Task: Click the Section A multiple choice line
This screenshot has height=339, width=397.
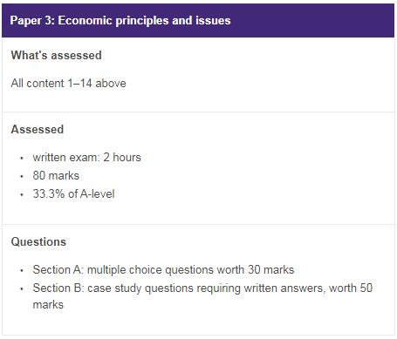Action: point(163,270)
